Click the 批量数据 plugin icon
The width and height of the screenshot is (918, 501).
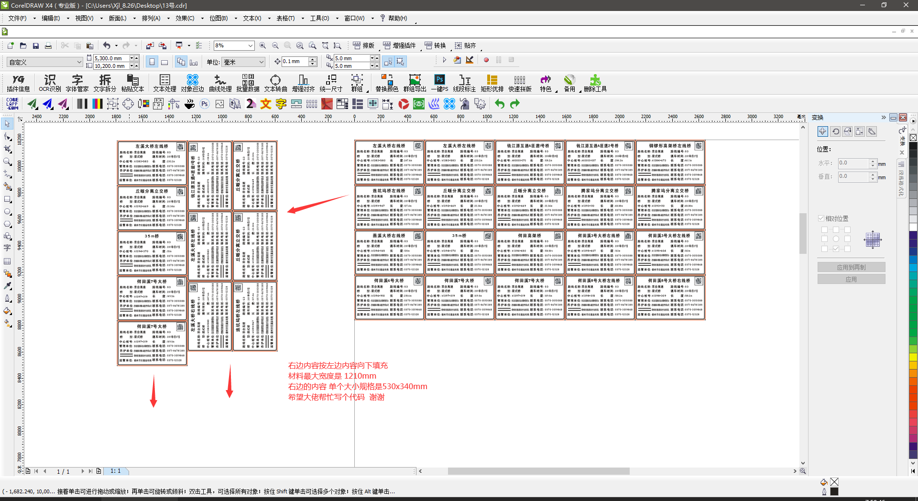click(x=248, y=83)
